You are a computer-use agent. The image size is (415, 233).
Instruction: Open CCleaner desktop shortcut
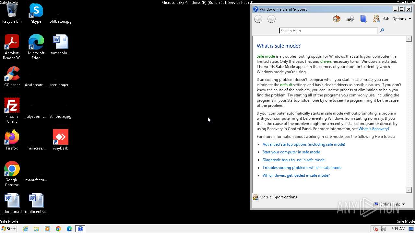point(12,77)
